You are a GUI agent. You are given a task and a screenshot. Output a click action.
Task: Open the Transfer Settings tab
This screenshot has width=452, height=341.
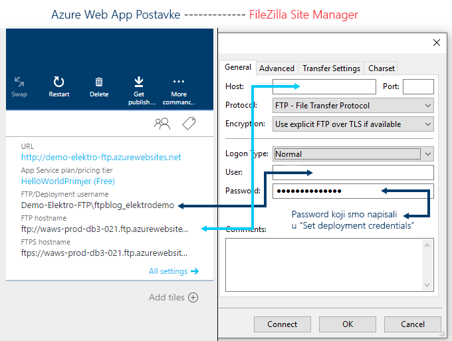[331, 68]
